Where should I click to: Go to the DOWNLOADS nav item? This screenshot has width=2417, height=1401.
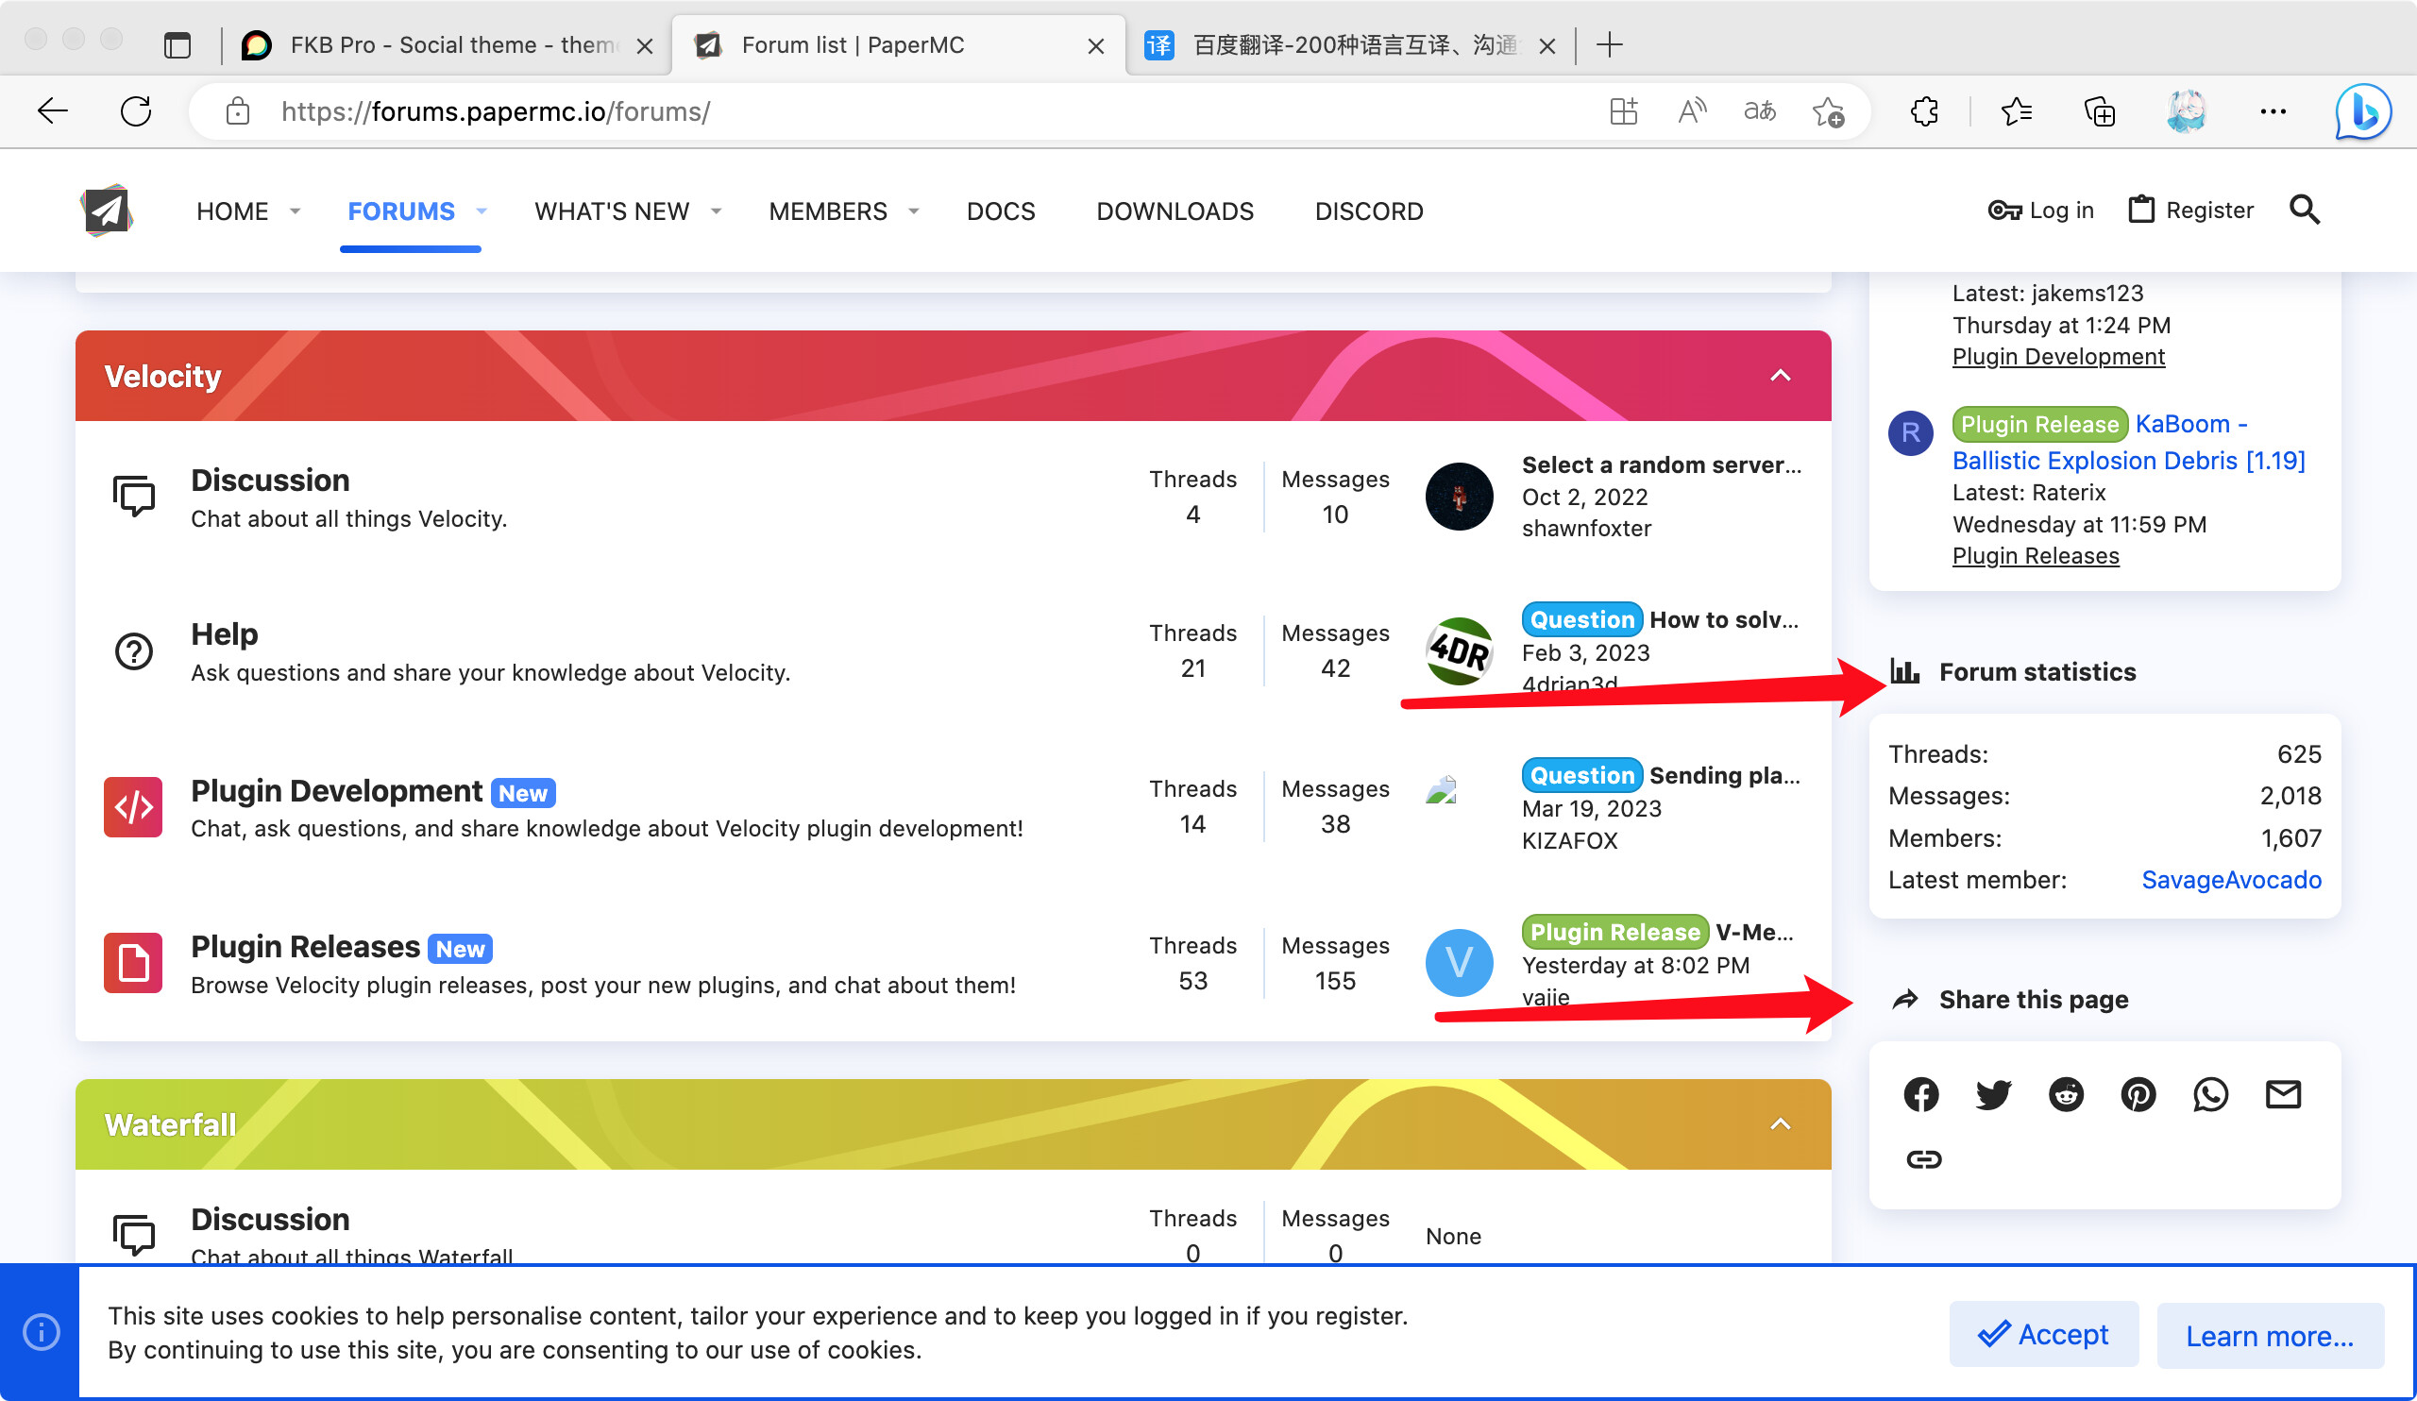pyautogui.click(x=1175, y=211)
